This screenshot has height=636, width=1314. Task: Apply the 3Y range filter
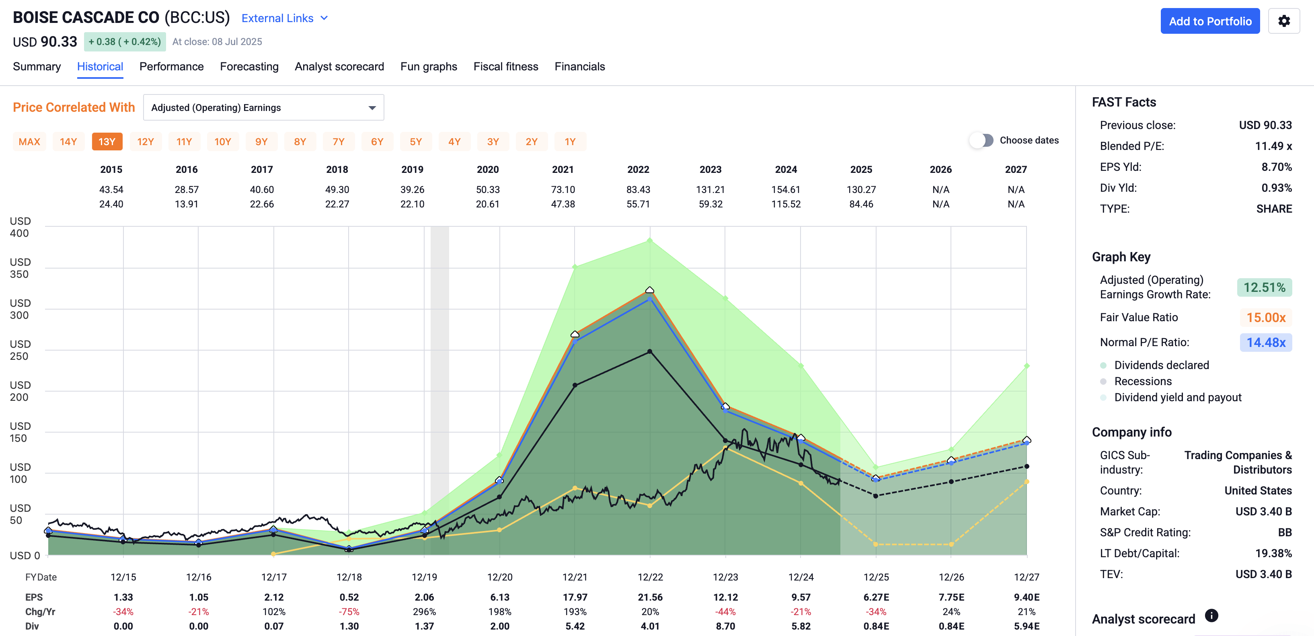[x=493, y=141]
